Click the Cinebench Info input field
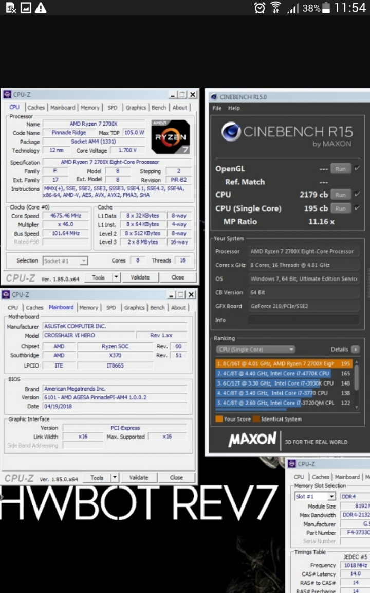Image resolution: width=370 pixels, height=593 pixels. 303,320
